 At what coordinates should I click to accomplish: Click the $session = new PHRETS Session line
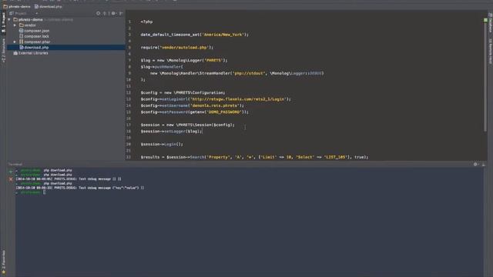(187, 125)
